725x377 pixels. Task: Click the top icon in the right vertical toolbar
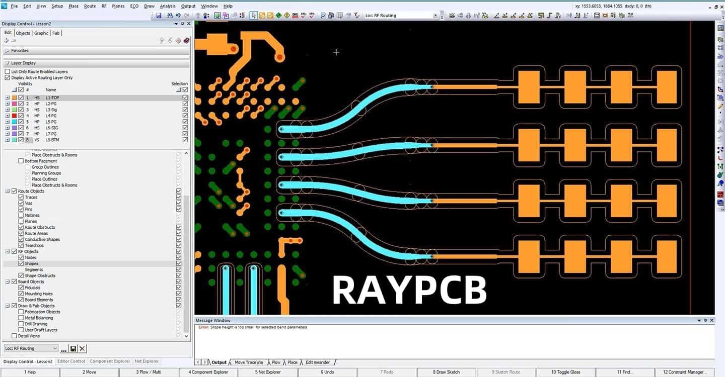(720, 28)
